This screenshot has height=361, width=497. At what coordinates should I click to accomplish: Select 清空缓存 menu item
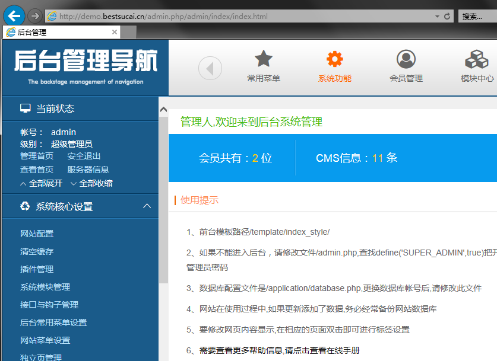click(37, 251)
